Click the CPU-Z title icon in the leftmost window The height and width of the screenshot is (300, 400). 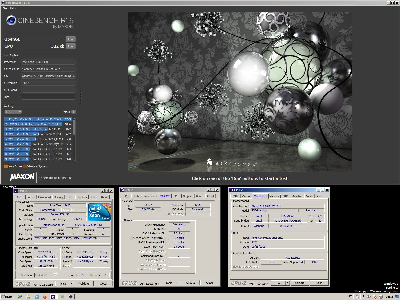tap(16, 191)
